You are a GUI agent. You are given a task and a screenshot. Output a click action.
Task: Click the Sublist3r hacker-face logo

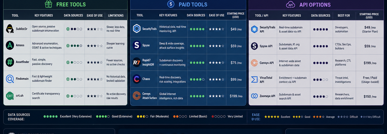[x=10, y=28]
